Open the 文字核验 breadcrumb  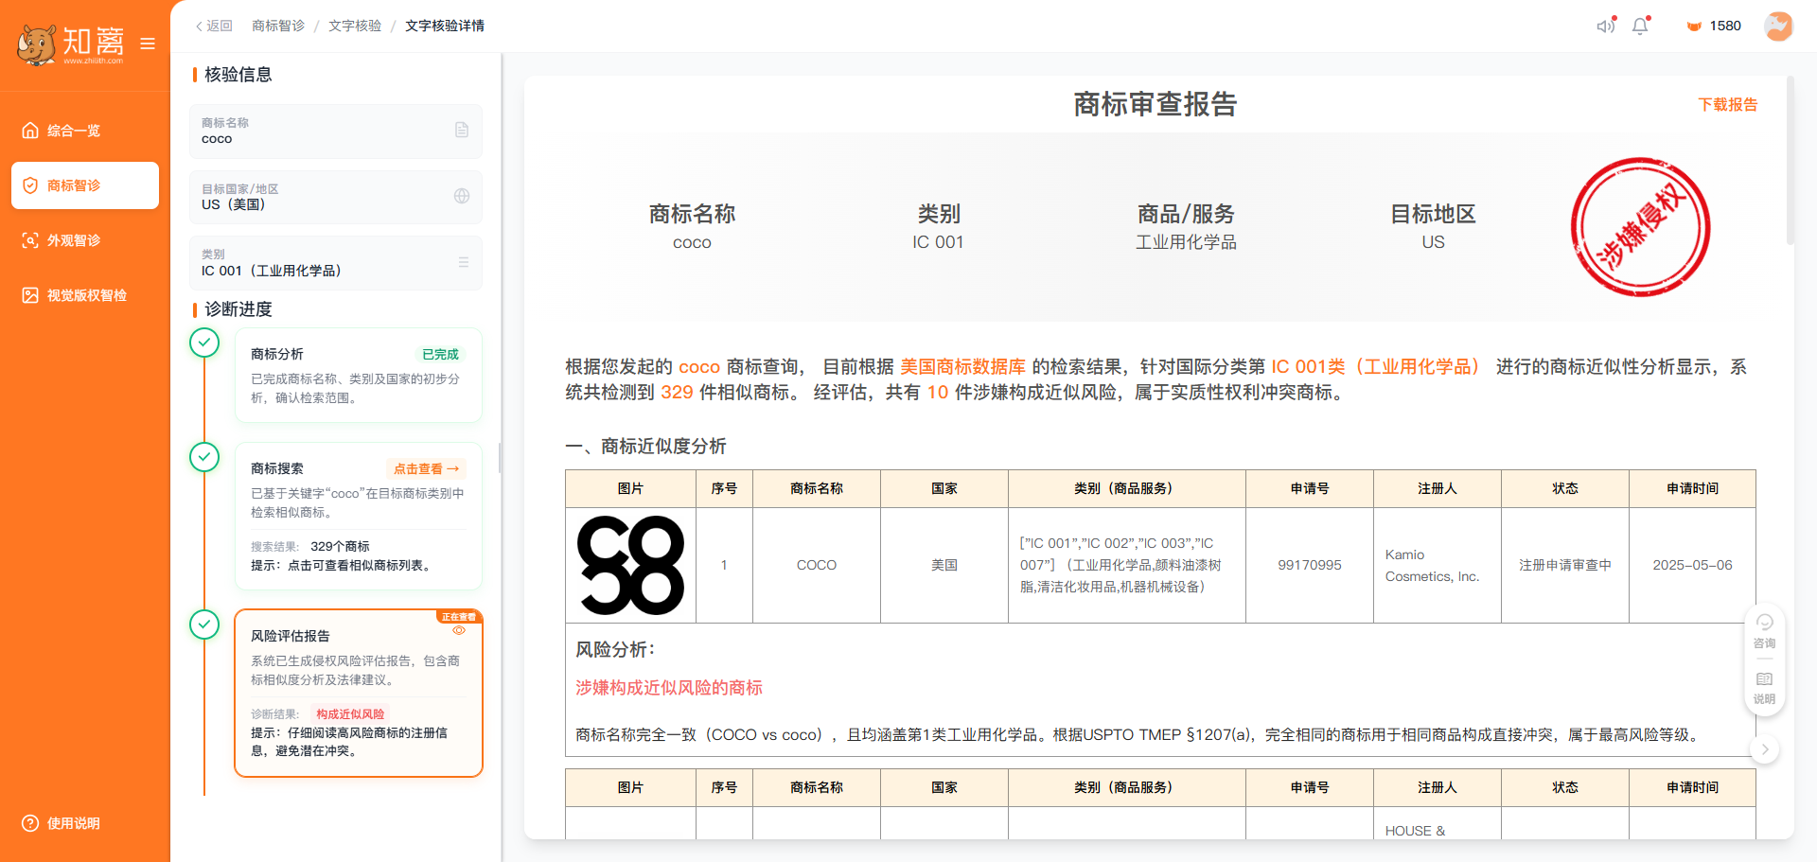[355, 26]
